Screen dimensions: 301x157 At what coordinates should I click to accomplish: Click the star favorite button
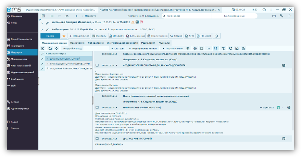point(64,36)
